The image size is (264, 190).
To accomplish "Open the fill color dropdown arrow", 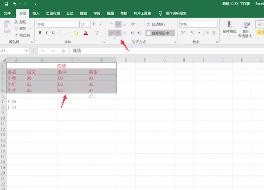I will 81,33.
